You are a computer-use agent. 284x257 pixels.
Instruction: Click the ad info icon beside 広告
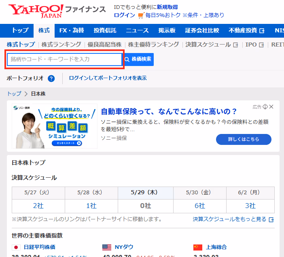[x=265, y=106]
